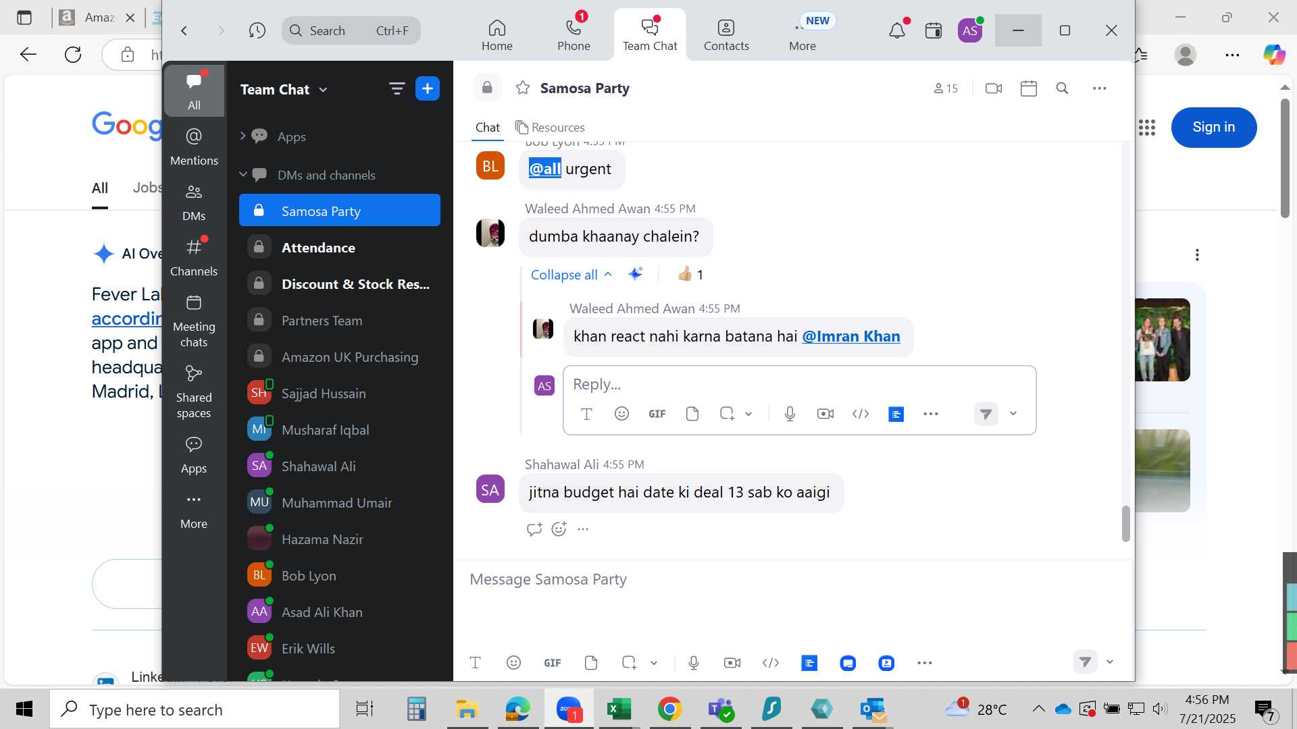The height and width of the screenshot is (729, 1297).
Task: Click the chat scrollbar thumb
Action: coord(1125,524)
